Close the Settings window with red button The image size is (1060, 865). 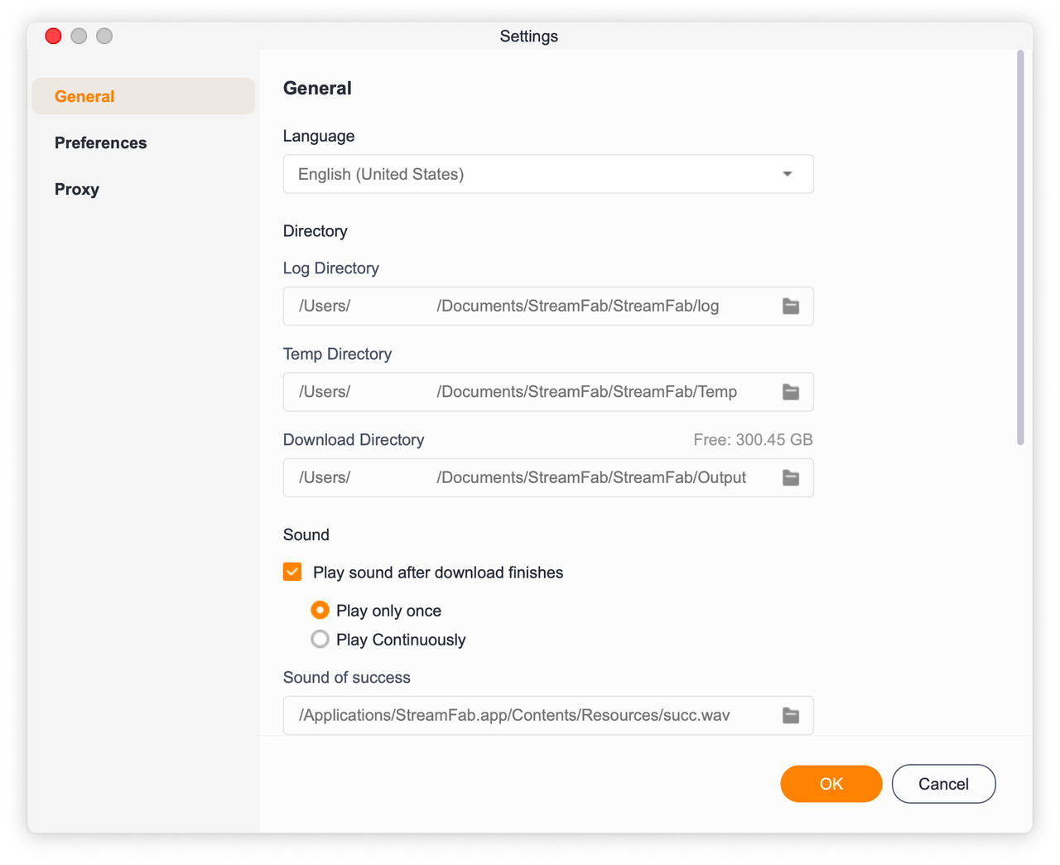tap(54, 36)
